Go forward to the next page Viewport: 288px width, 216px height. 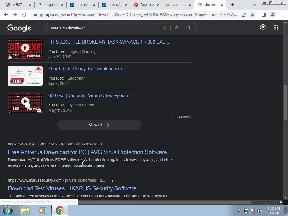point(15,15)
